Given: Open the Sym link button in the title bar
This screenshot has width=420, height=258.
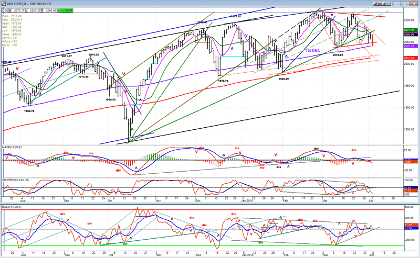Looking at the screenshot, I should [377, 4].
